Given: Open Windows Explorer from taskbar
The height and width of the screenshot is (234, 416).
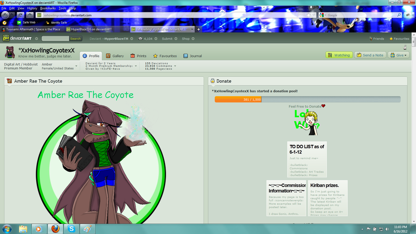Looking at the screenshot, I should click(x=23, y=229).
